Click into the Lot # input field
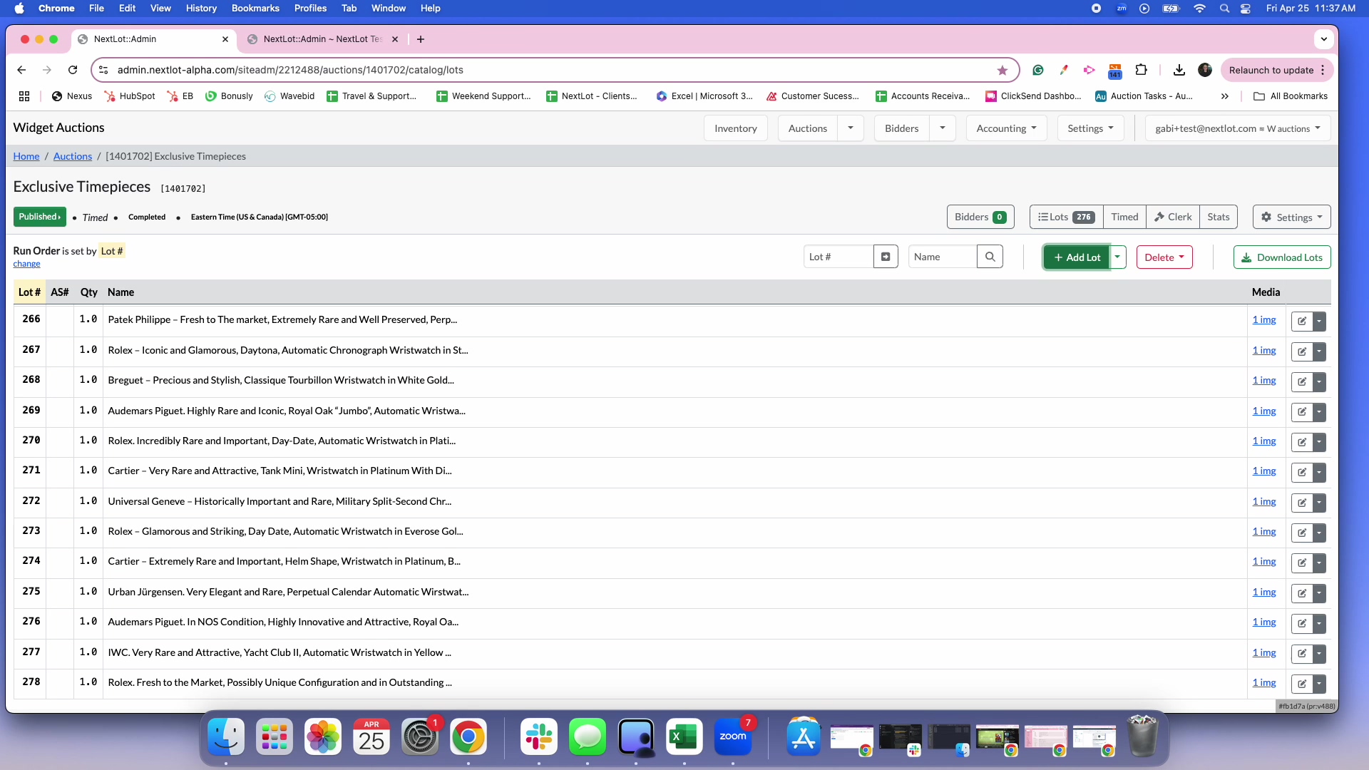The image size is (1369, 770). (838, 257)
